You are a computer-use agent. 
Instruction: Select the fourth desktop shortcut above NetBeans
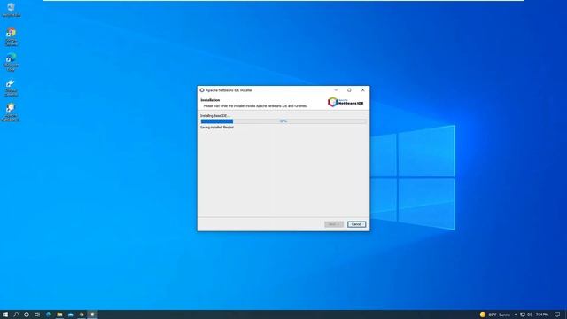(x=11, y=88)
